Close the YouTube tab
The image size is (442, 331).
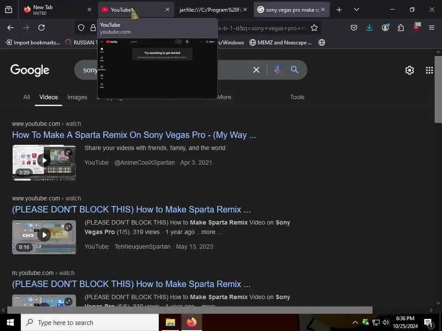click(x=167, y=9)
